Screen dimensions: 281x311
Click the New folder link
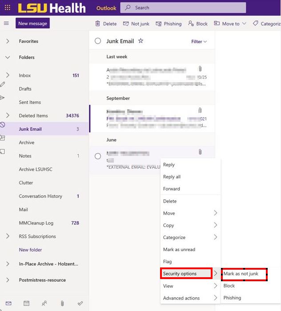tap(30, 250)
